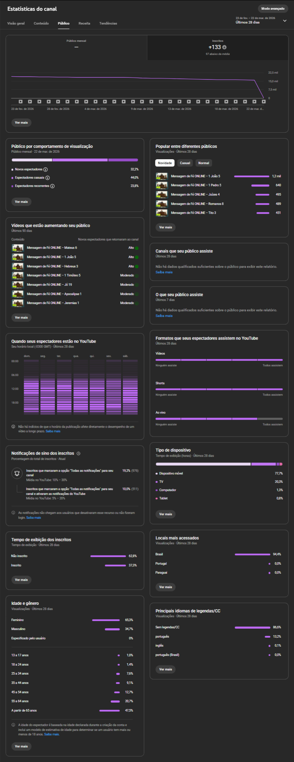The image size is (294, 762).
Task: Click the Brasil location row
Action: click(x=219, y=554)
